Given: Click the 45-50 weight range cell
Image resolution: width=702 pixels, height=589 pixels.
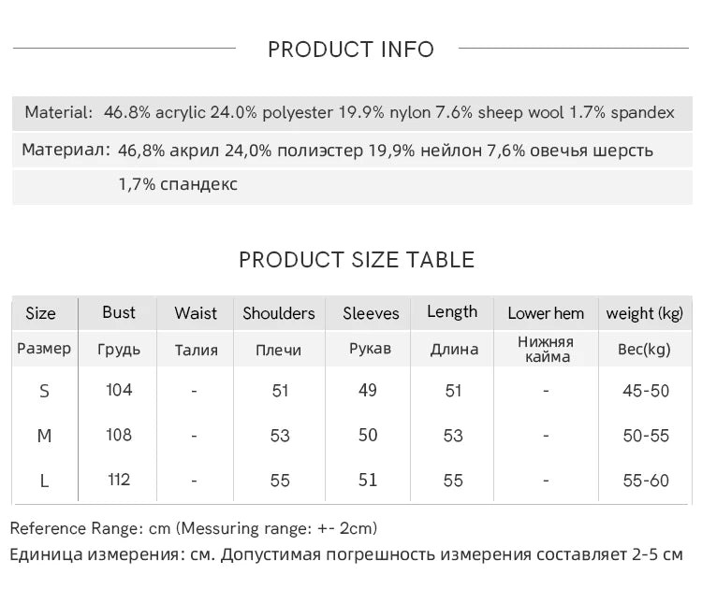Looking at the screenshot, I should (x=646, y=391).
